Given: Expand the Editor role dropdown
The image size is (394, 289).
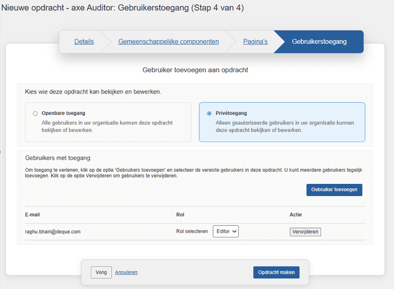Looking at the screenshot, I should coord(226,231).
